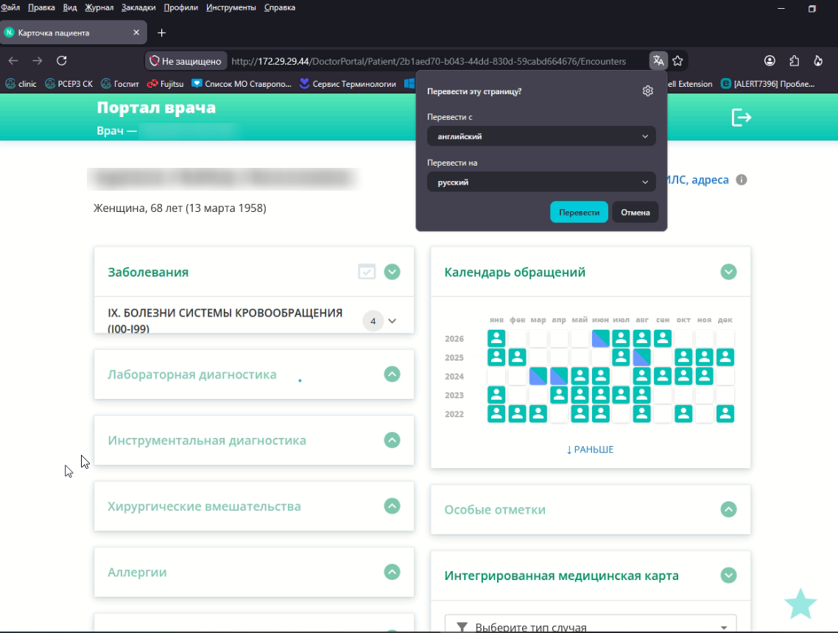Click the info icon beside 'ИЛС, адреса'
This screenshot has width=838, height=633.
pyautogui.click(x=742, y=180)
